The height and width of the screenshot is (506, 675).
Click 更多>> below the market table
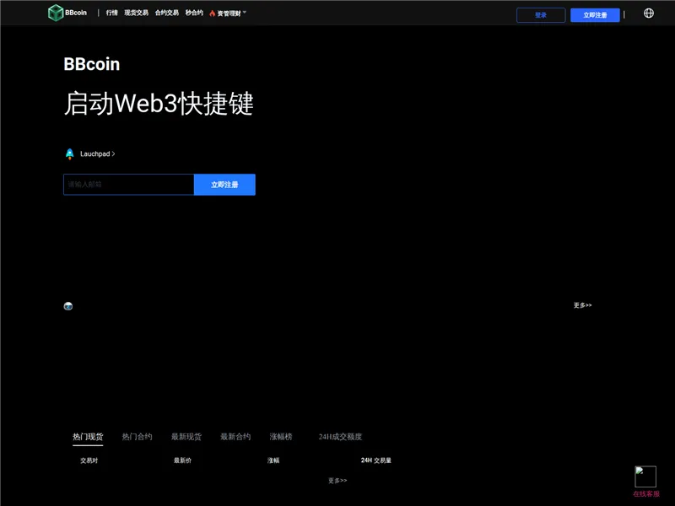click(337, 481)
